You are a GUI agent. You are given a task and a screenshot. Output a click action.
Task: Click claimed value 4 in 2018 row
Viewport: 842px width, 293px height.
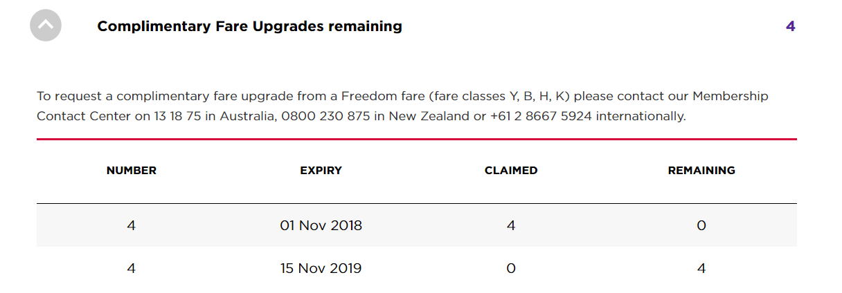511,225
